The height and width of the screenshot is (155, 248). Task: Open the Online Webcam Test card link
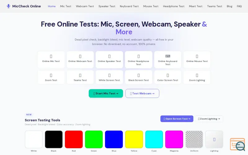point(80,60)
